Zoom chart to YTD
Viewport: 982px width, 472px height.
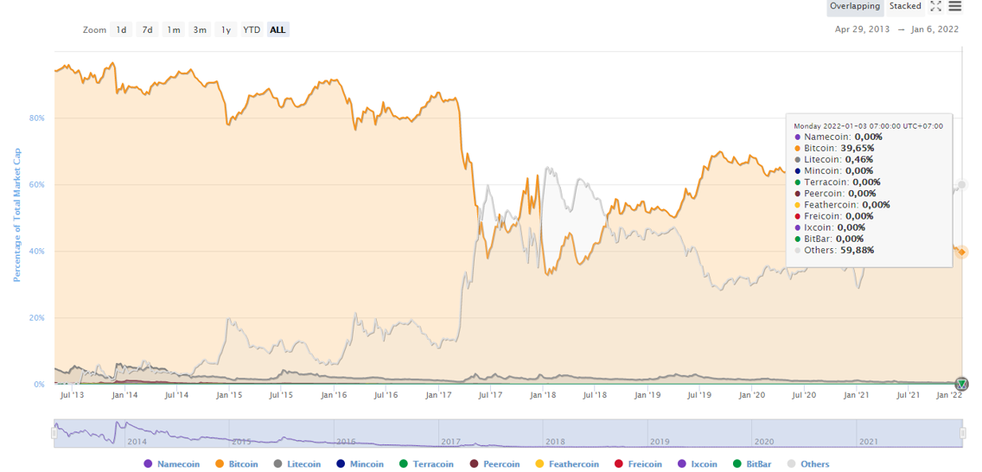coord(252,29)
